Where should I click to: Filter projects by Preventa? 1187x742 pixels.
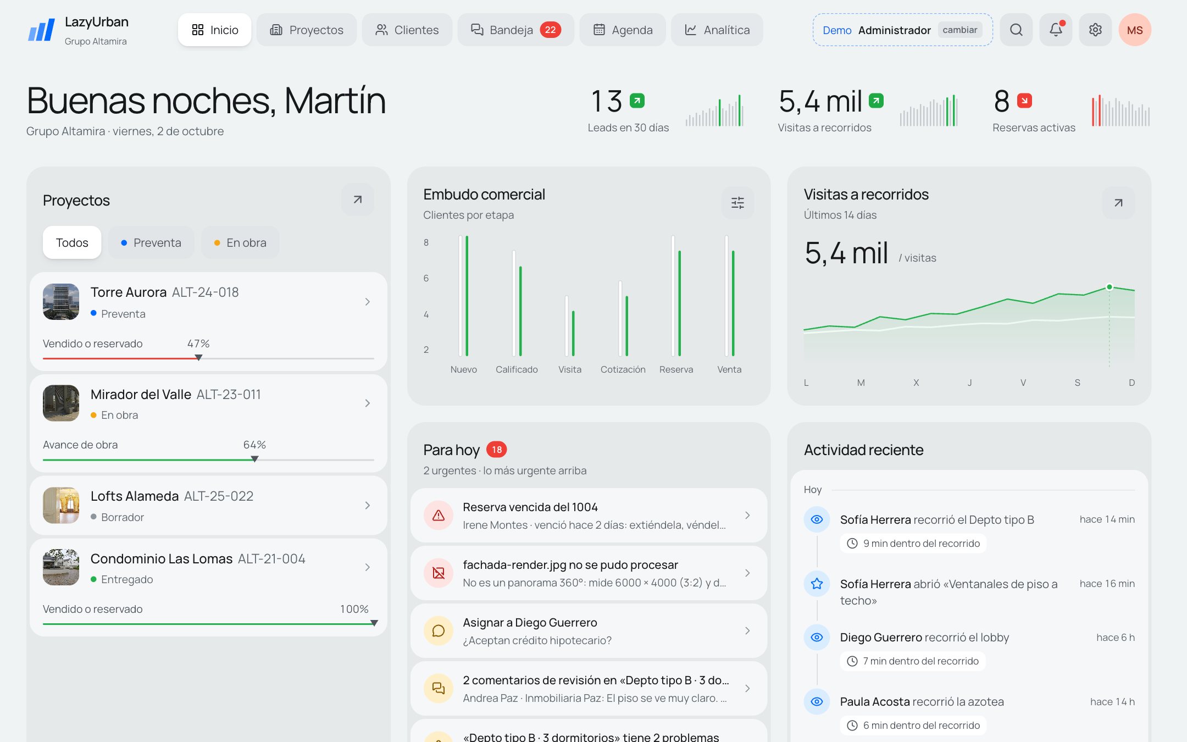(151, 242)
